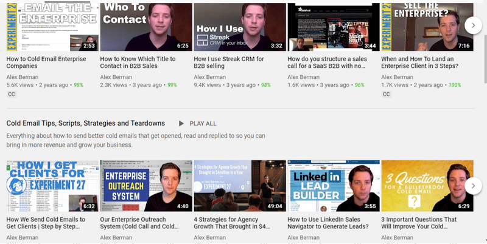Click 2:53 duration badge on first thumbnail
This screenshot has width=487, height=244.
89,46
